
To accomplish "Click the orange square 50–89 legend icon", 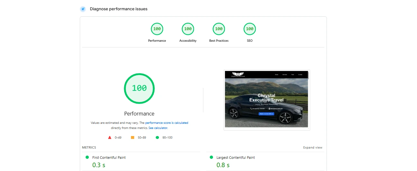I will coord(133,137).
